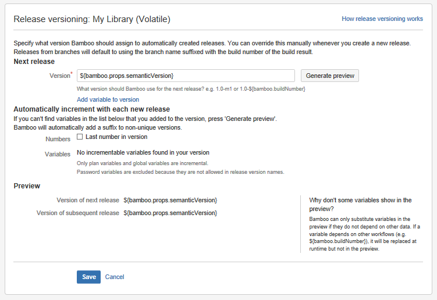This screenshot has width=437, height=300.
Task: Click the 'Last number in version' label
Action: pos(116,137)
